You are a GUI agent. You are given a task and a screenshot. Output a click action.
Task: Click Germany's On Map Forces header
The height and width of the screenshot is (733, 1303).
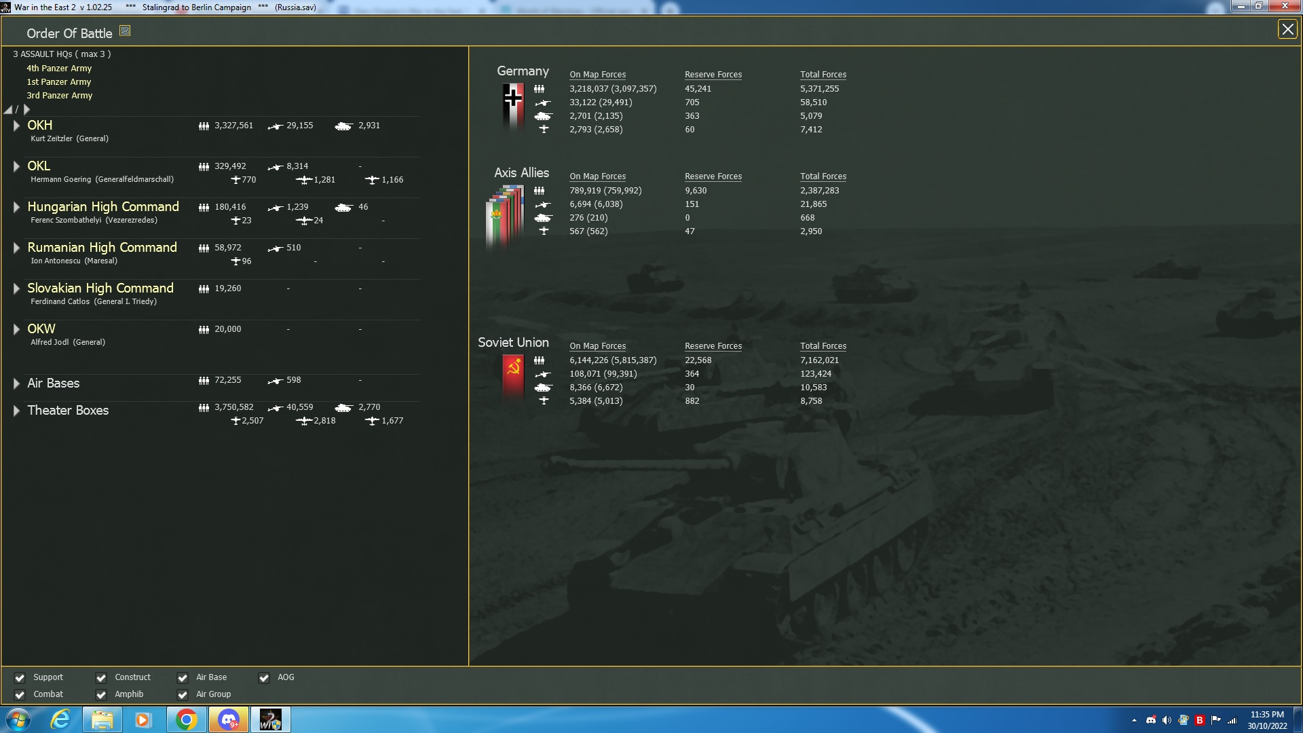[x=597, y=75]
